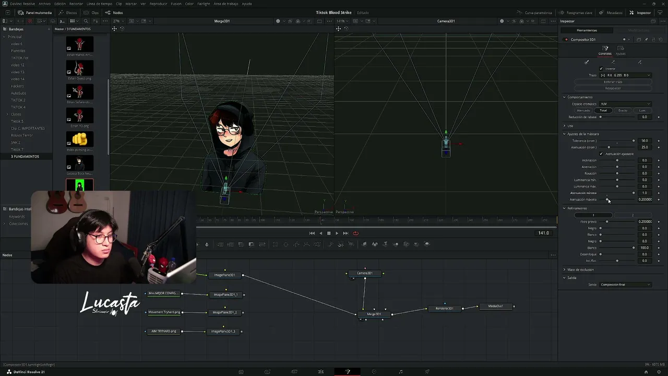This screenshot has width=668, height=376.
Task: Click the media pool search magnifier icon
Action: pyautogui.click(x=86, y=21)
